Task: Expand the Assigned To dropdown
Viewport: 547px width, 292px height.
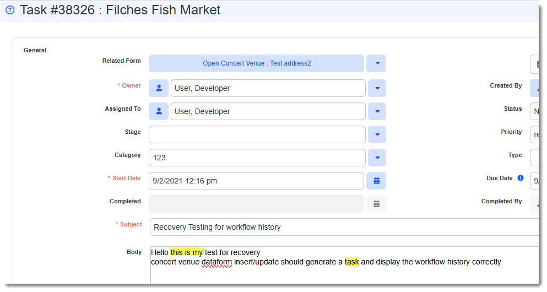Action: pyautogui.click(x=377, y=111)
